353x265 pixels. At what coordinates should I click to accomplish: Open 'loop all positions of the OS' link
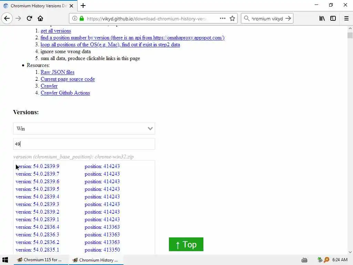pos(110,45)
